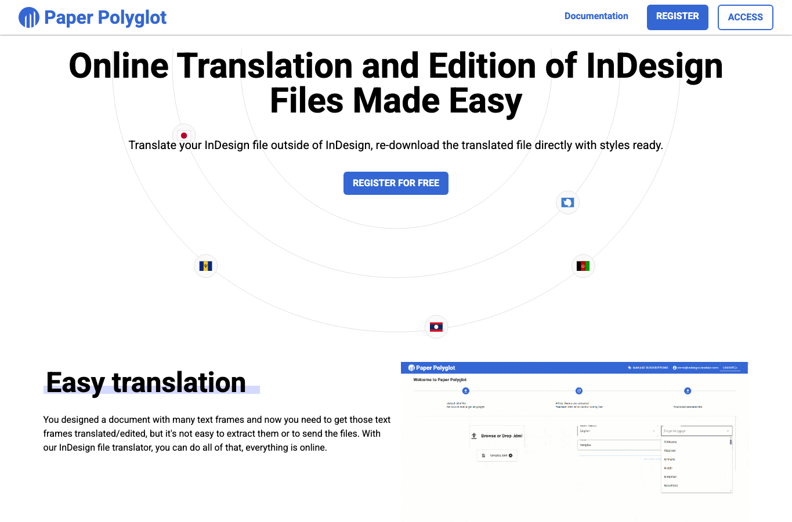Click the subtitle 'Translate your InDesign file outside'
Screen dimensions: 792x522
(x=396, y=145)
